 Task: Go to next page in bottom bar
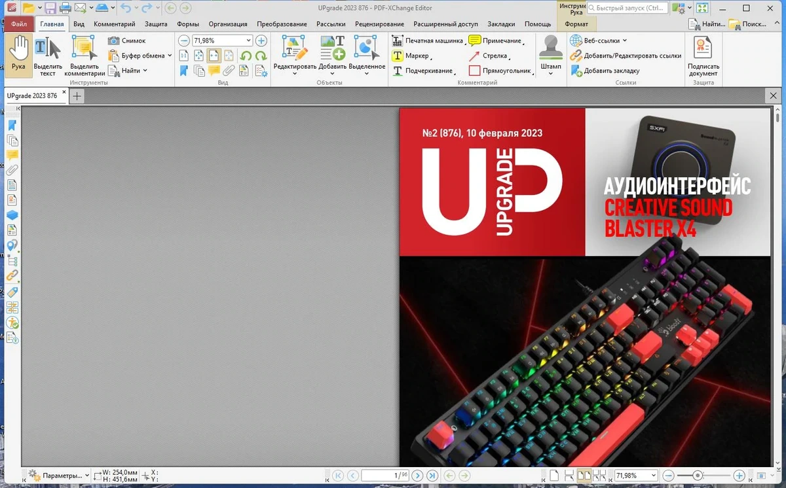click(416, 476)
